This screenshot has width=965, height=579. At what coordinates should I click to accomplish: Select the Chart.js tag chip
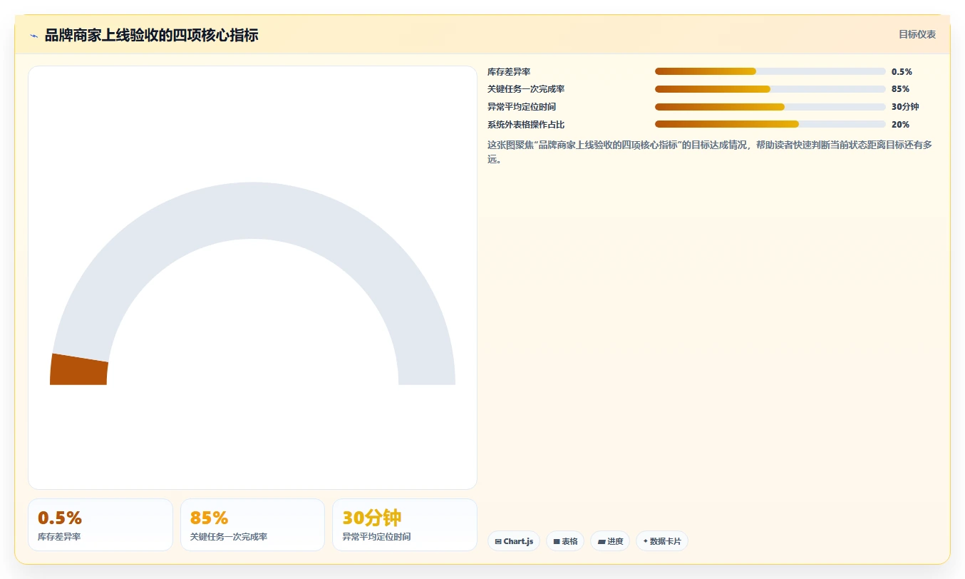(514, 541)
